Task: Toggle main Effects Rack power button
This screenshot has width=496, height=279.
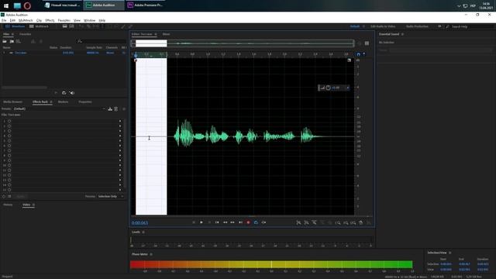Action: [x=4, y=196]
